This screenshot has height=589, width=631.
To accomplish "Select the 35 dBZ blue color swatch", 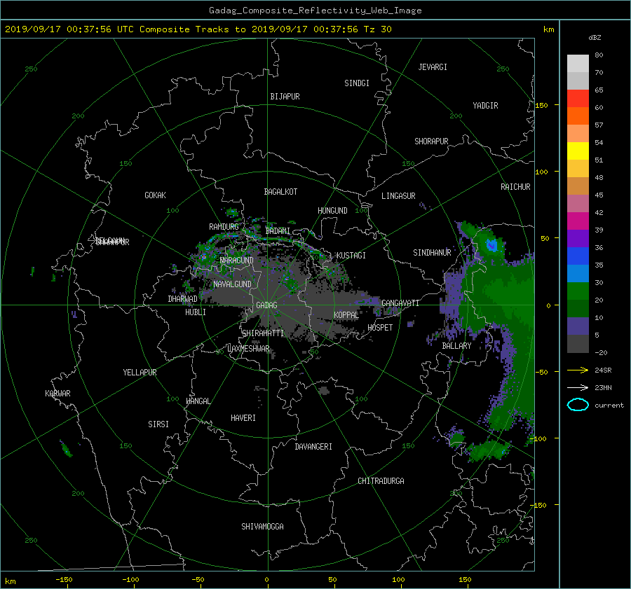I will click(578, 256).
